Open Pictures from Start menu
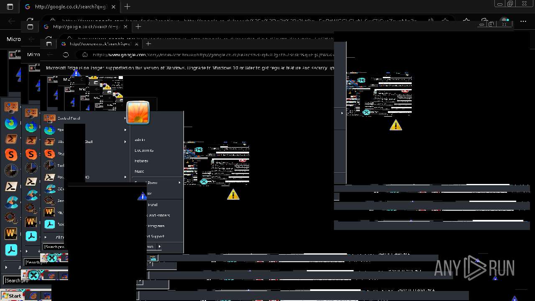This screenshot has height=301, width=535. tap(141, 161)
